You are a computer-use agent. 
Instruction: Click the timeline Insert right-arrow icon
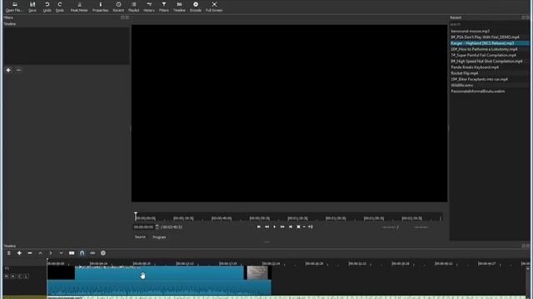pos(51,252)
